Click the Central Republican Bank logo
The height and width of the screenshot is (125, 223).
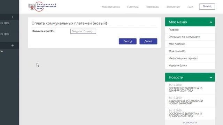42,7
